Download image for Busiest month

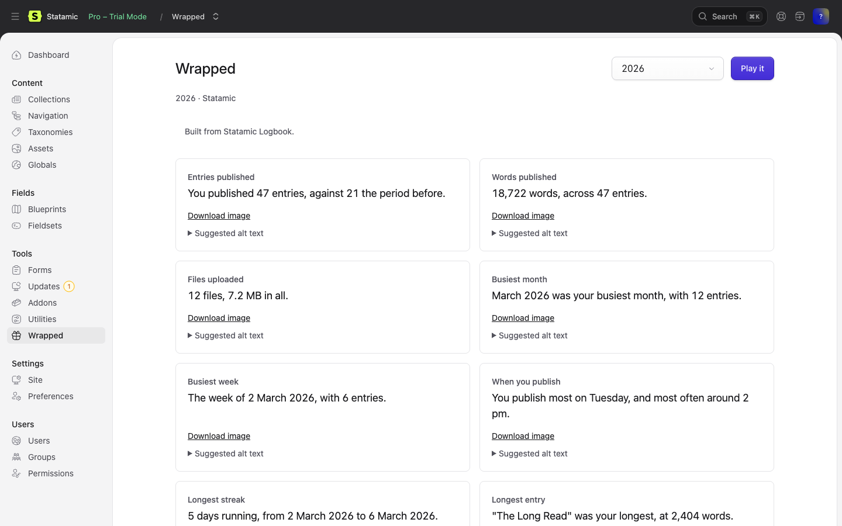(x=523, y=318)
